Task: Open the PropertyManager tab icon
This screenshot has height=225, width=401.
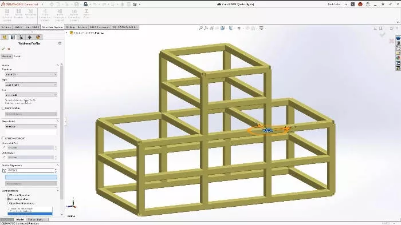Action: (x=13, y=37)
